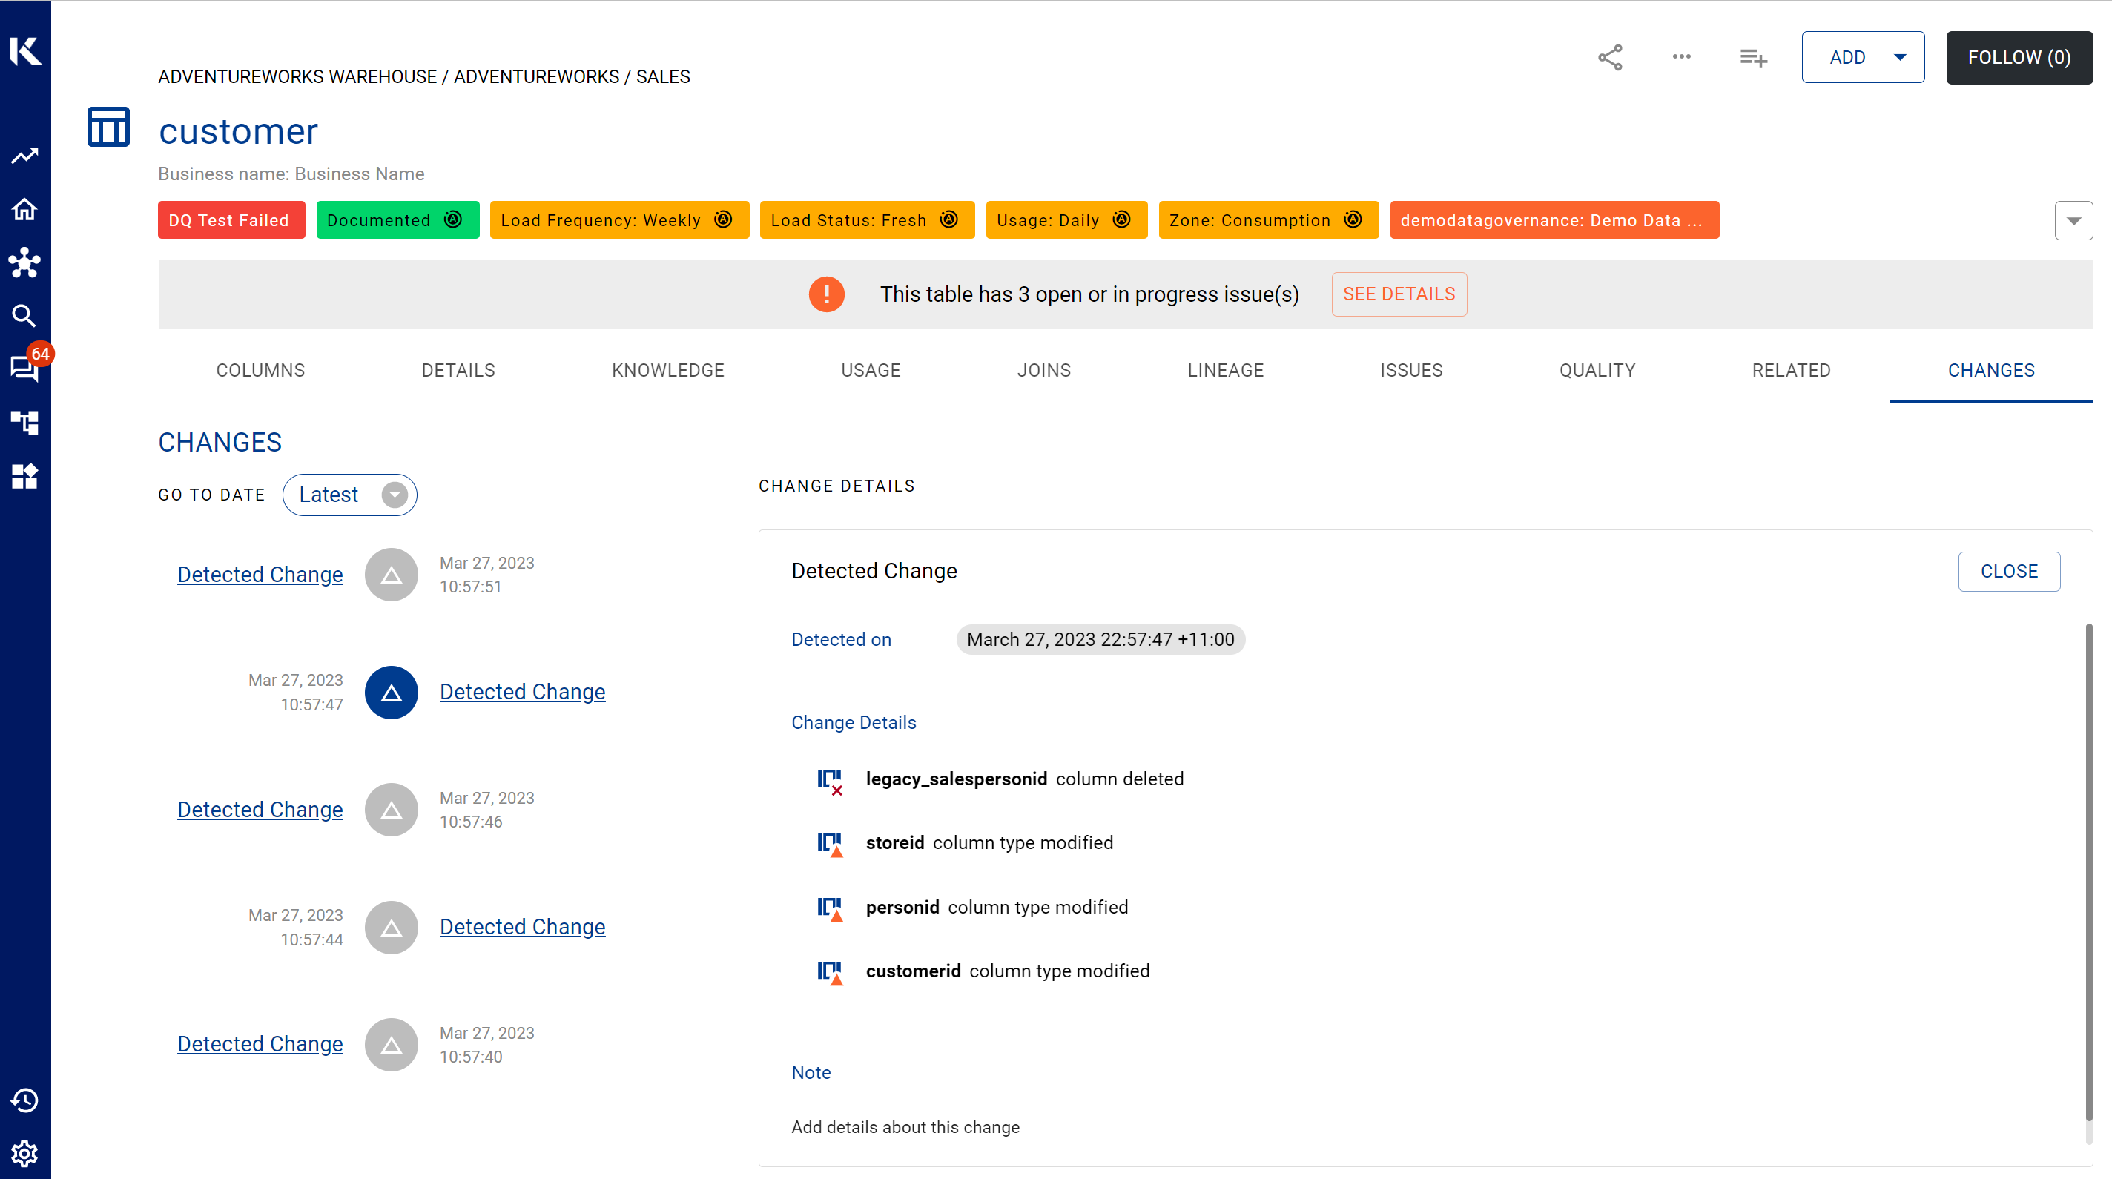Screen dimensions: 2112x1179
Task: Select the 10:57:51 change timeline marker
Action: pos(391,575)
